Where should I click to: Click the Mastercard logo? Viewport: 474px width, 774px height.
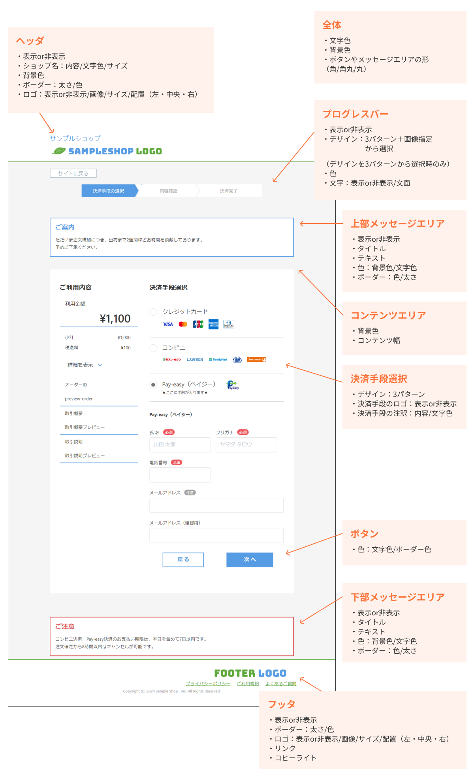183,324
